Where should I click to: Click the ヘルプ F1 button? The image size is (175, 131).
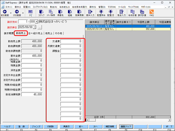point(7,127)
